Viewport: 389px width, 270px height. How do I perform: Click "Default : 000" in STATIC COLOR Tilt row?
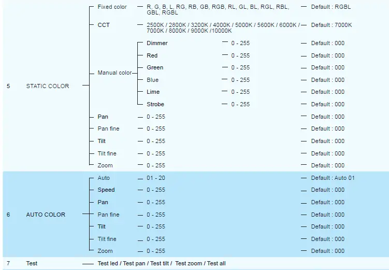point(328,141)
